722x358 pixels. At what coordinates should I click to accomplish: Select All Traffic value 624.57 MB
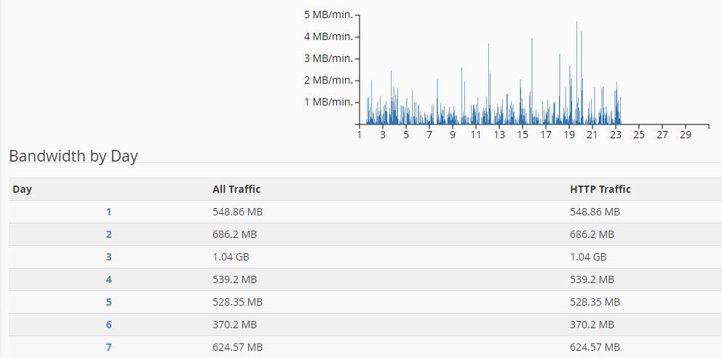click(237, 347)
